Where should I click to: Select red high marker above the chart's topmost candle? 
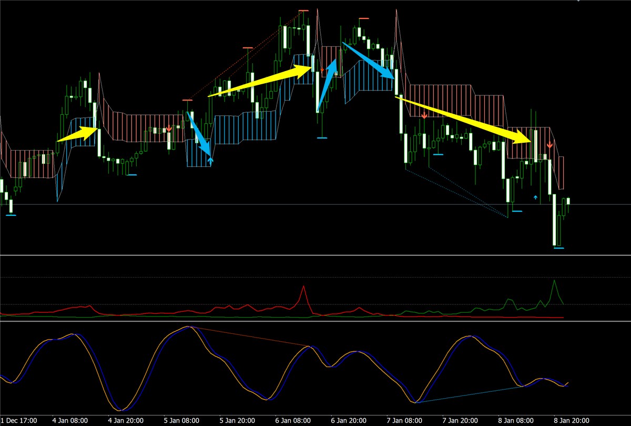click(303, 11)
